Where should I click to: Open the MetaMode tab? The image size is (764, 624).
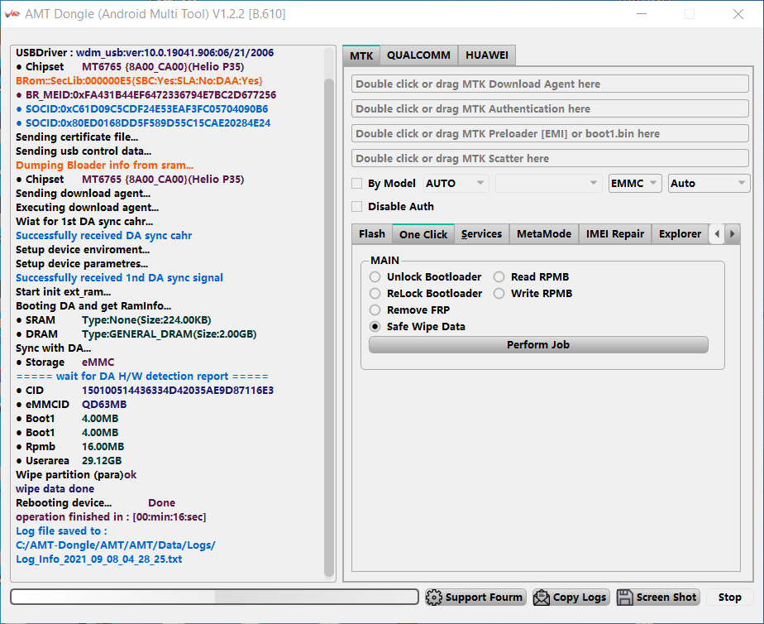(544, 234)
